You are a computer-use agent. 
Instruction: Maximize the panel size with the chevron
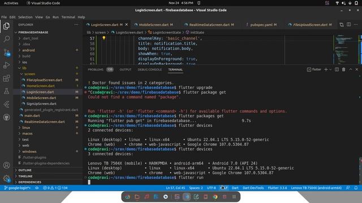(351, 69)
